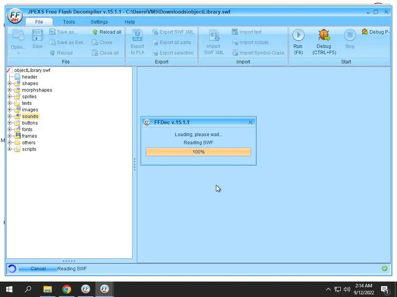The height and width of the screenshot is (297, 397).
Task: Open the Settings ribbon tab
Action: click(99, 22)
